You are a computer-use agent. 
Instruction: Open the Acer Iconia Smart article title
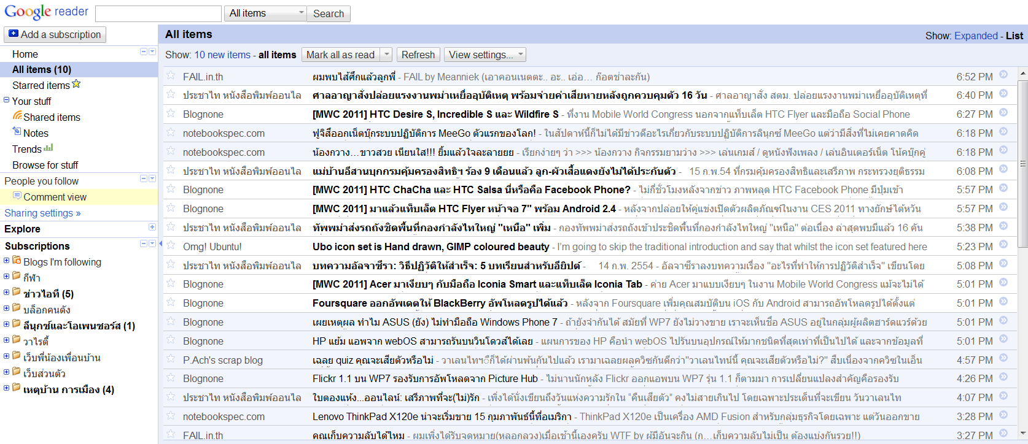[x=477, y=284]
